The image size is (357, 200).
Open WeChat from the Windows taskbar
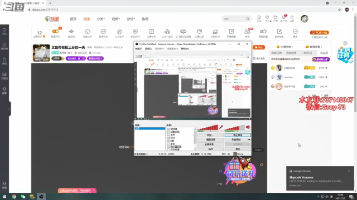pyautogui.click(x=23, y=197)
